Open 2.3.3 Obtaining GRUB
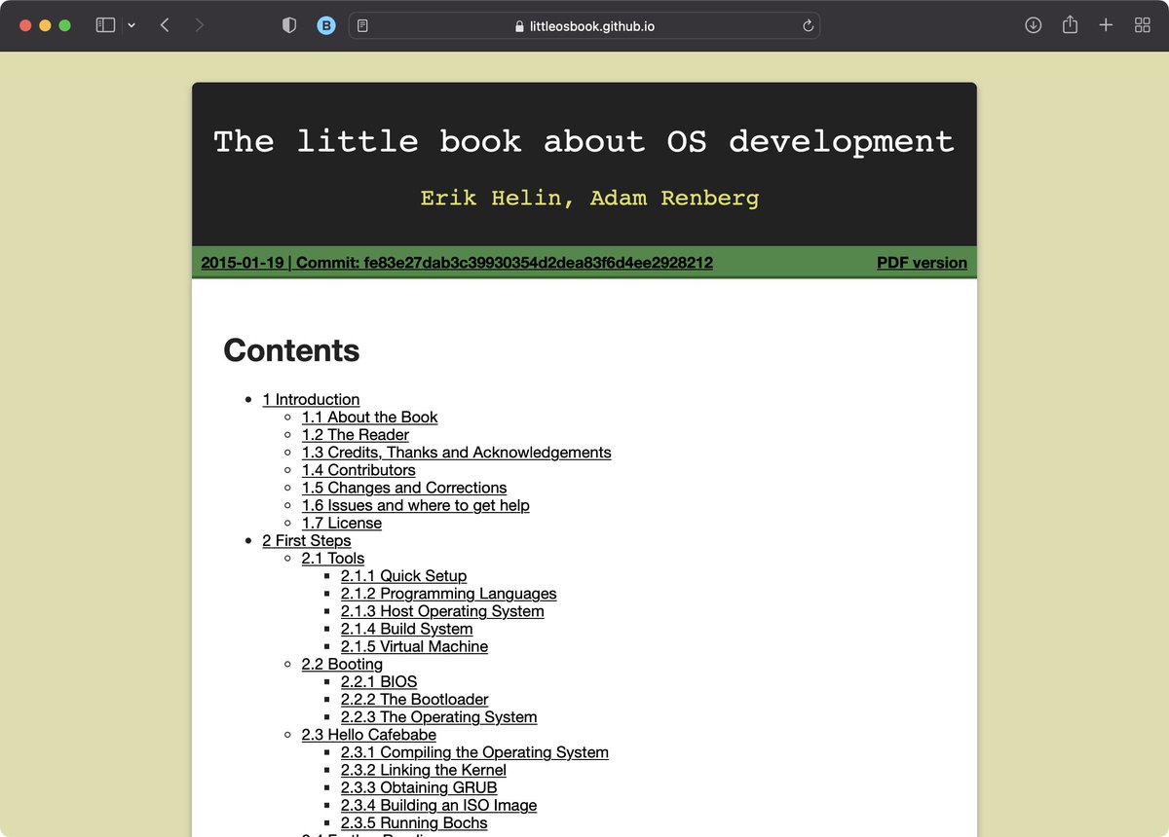Viewport: 1169px width, 837px height. pos(419,787)
